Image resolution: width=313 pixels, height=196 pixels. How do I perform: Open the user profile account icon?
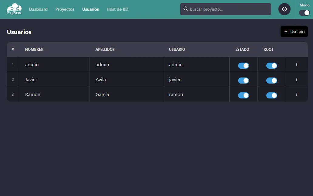pos(284,9)
